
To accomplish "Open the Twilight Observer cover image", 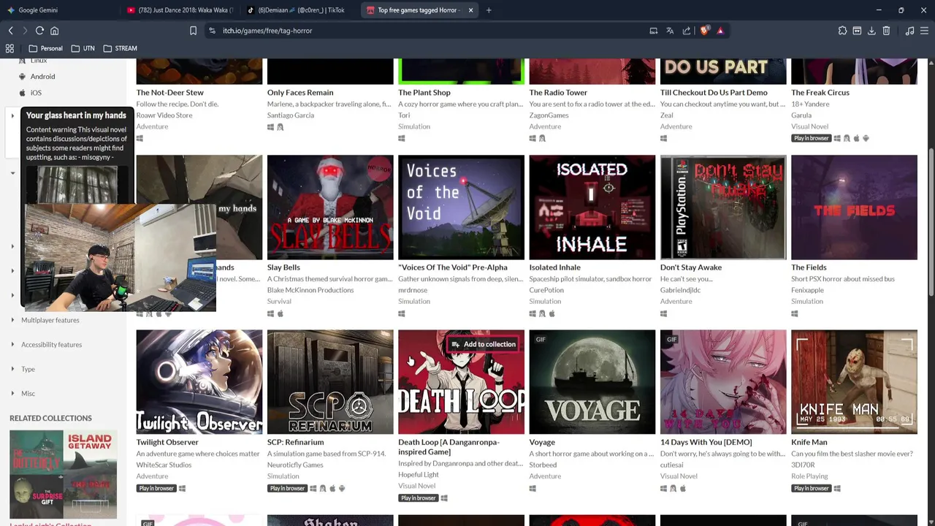I will (199, 382).
